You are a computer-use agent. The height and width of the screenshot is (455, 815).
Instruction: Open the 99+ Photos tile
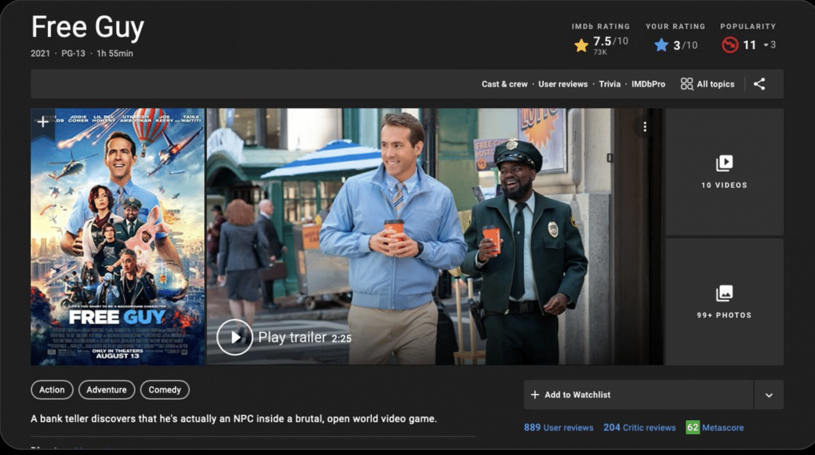pyautogui.click(x=724, y=302)
